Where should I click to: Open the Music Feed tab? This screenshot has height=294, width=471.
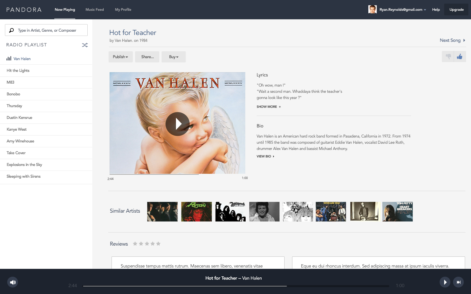pyautogui.click(x=95, y=9)
